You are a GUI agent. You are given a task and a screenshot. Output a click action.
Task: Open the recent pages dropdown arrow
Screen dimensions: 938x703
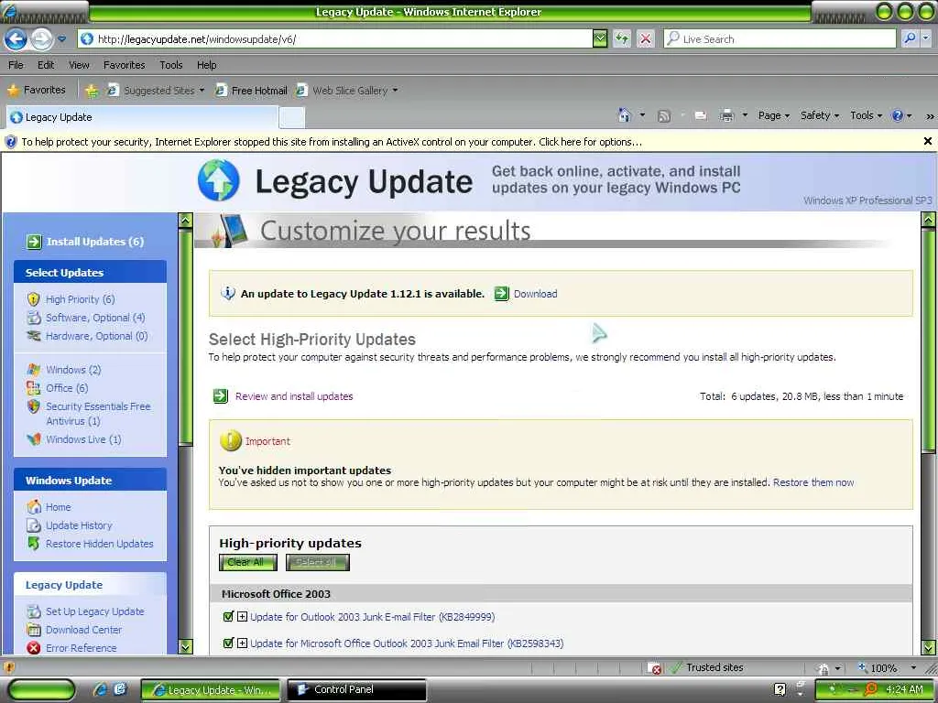pos(62,39)
